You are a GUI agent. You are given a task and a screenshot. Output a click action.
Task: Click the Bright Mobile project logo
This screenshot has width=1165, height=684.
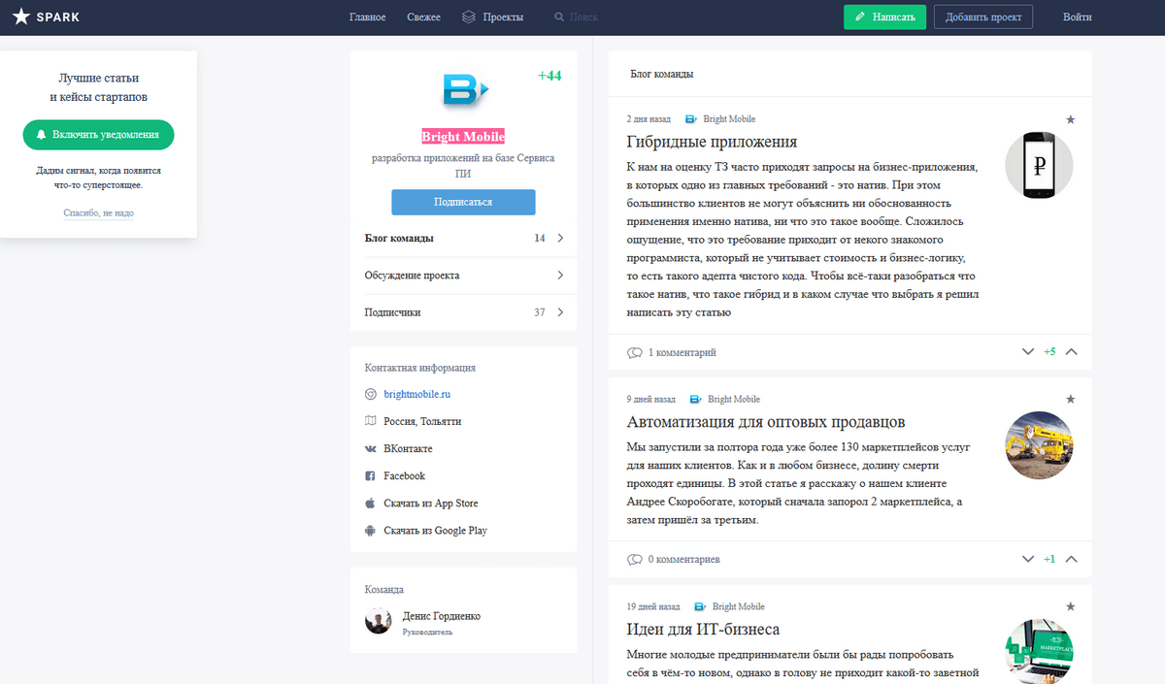pos(464,89)
